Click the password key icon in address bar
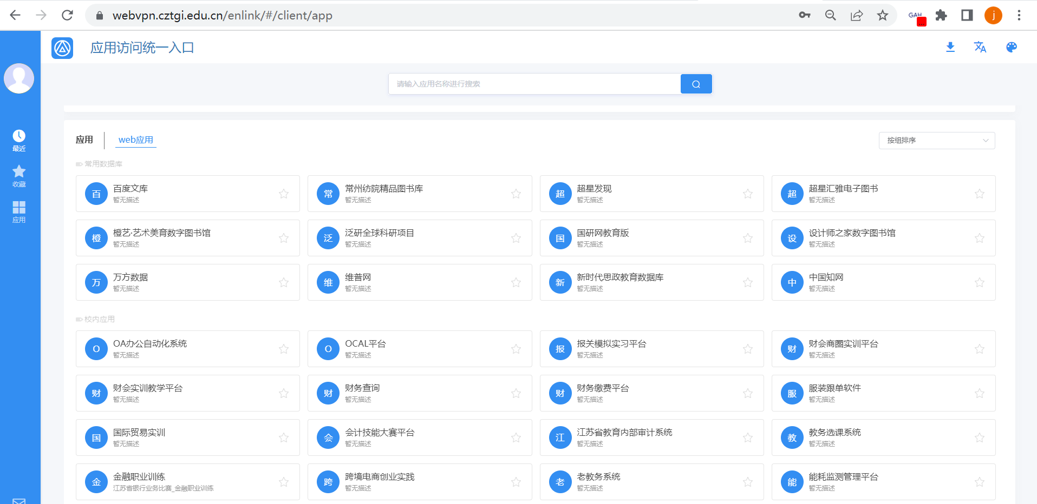The width and height of the screenshot is (1037, 504). coord(805,15)
